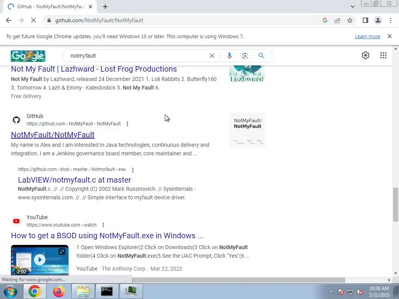This screenshot has width=399, height=299.
Task: Open LabVIEW/notmyfault.c at master link
Action: [74, 180]
